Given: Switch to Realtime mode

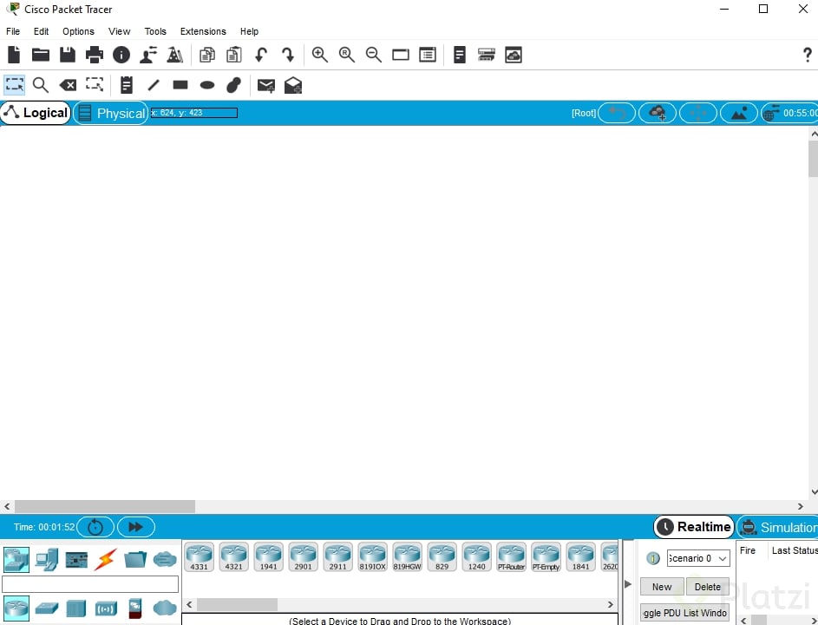Looking at the screenshot, I should point(694,527).
